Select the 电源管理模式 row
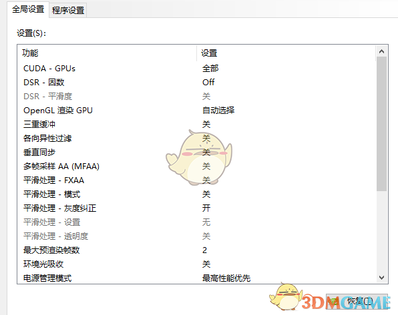 point(197,278)
